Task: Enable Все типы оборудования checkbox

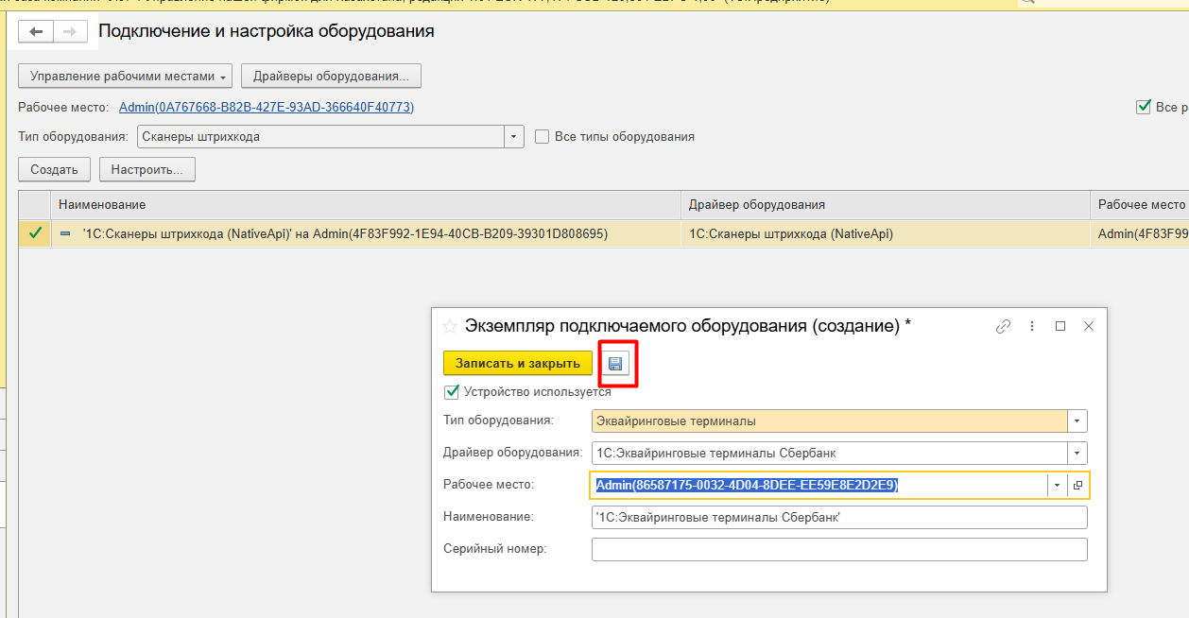Action: click(x=543, y=137)
